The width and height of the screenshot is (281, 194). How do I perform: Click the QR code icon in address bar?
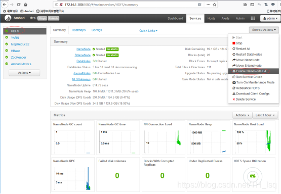[x=199, y=5]
